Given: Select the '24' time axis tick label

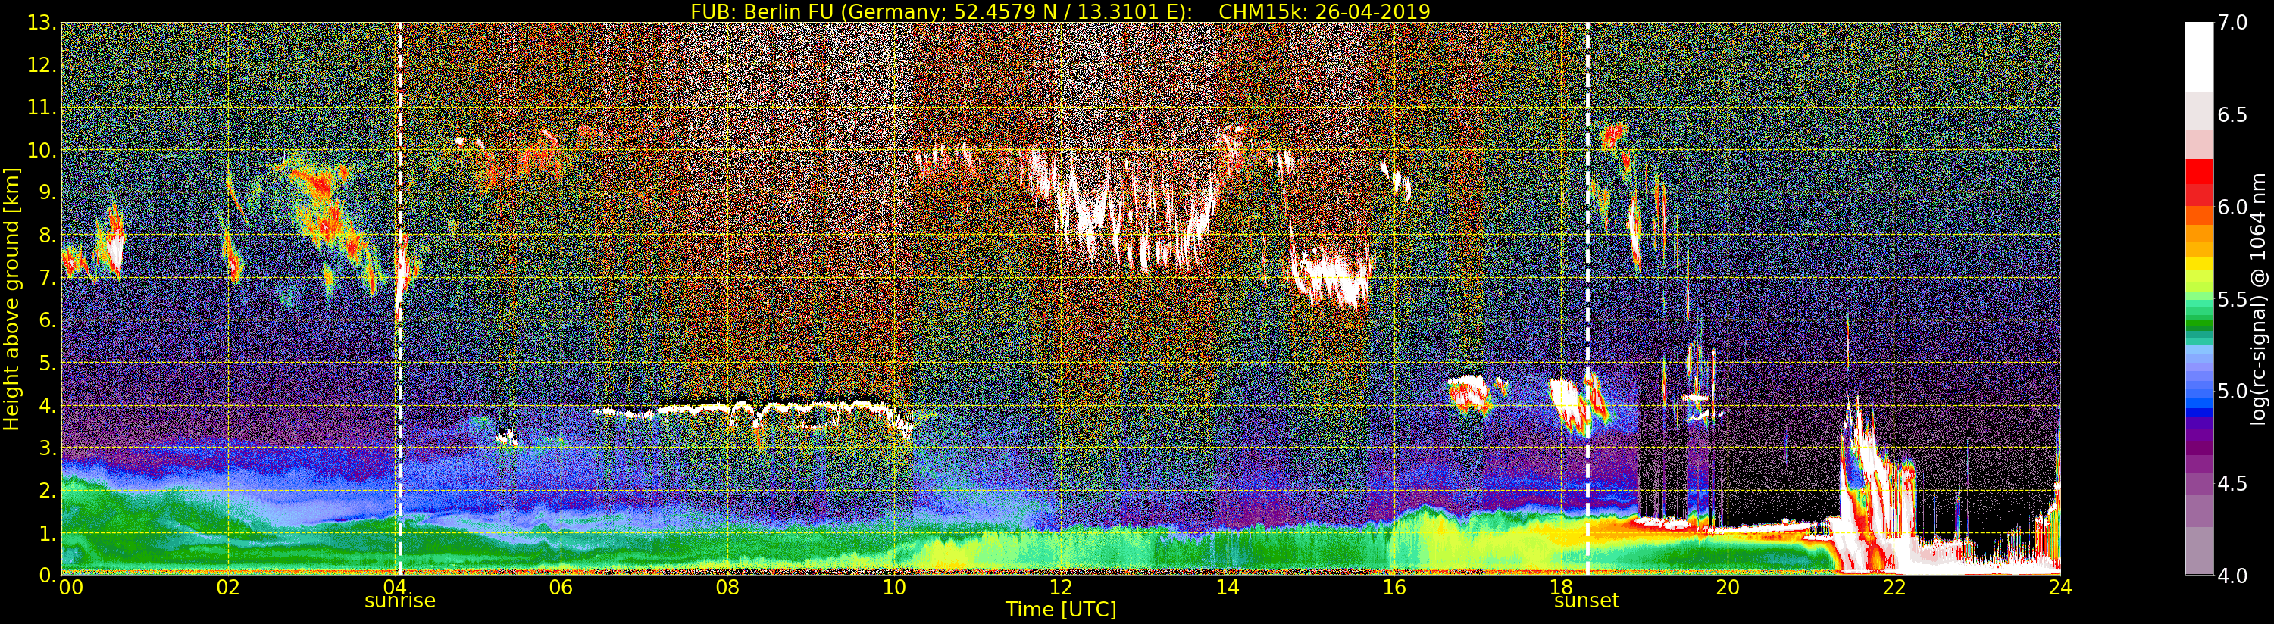Looking at the screenshot, I should (2060, 588).
